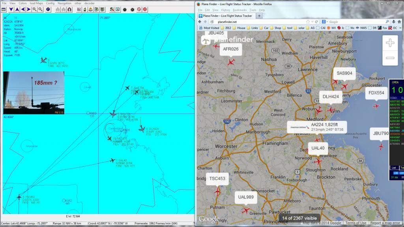The height and width of the screenshot is (227, 404).
Task: Open a new Firefox tab
Action: click(x=259, y=16)
